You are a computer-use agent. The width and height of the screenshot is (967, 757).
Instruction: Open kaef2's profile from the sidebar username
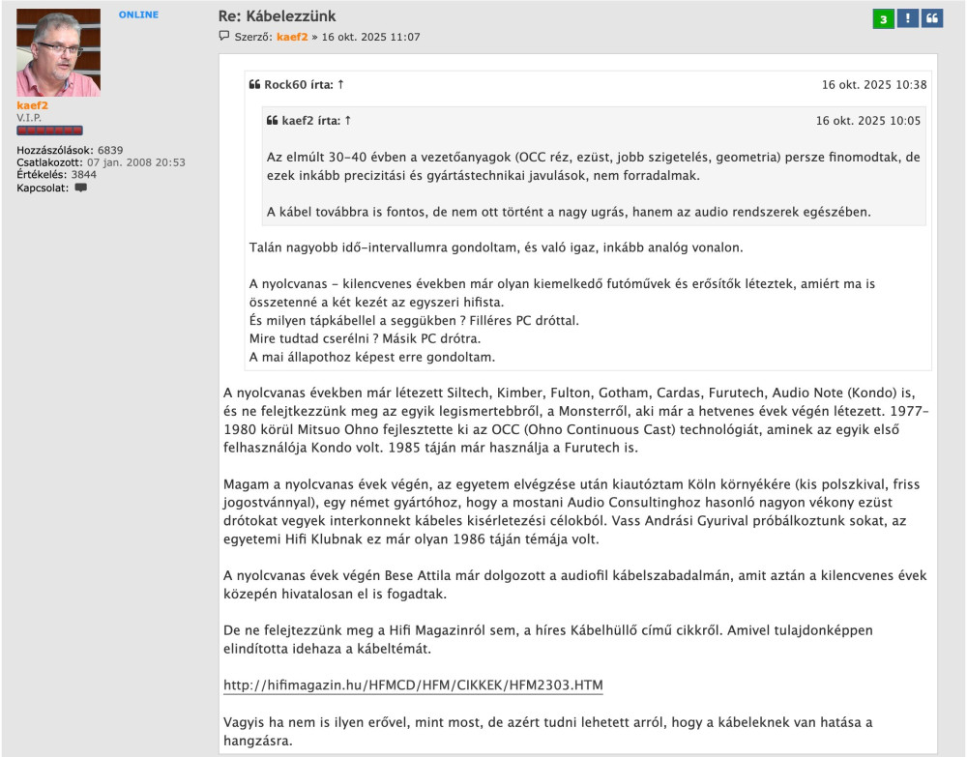pyautogui.click(x=34, y=105)
